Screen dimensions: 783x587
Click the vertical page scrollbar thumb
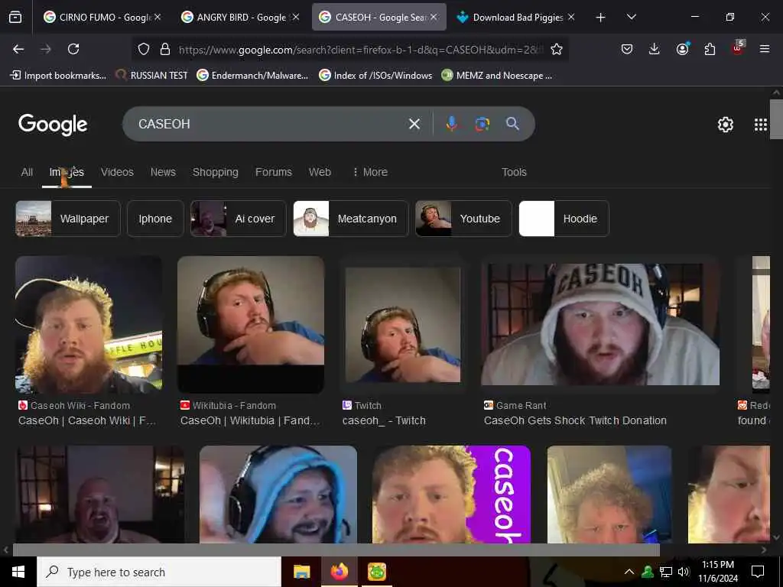pyautogui.click(x=776, y=118)
